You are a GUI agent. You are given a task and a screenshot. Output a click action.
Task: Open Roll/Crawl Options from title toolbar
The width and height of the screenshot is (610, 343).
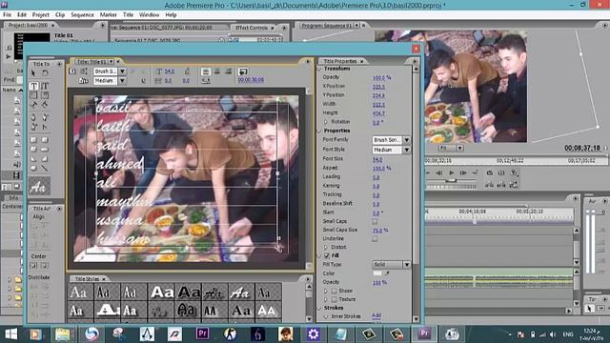[84, 71]
